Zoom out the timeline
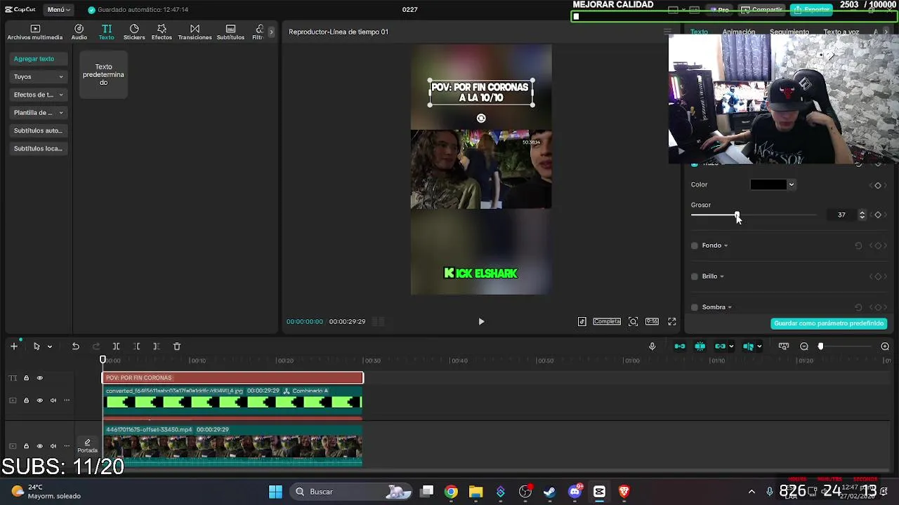Screen dimensions: 899x505 point(804,346)
